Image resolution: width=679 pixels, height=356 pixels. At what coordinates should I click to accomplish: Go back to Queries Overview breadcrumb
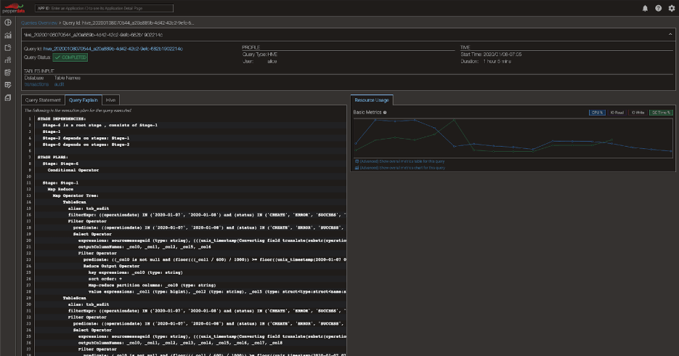pyautogui.click(x=39, y=23)
